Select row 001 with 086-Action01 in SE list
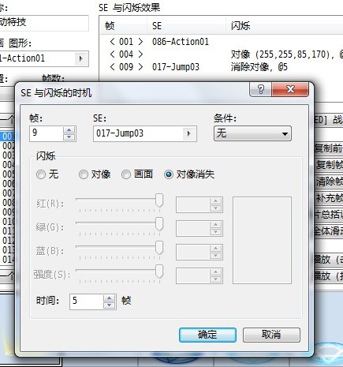The image size is (343, 367). click(222, 42)
